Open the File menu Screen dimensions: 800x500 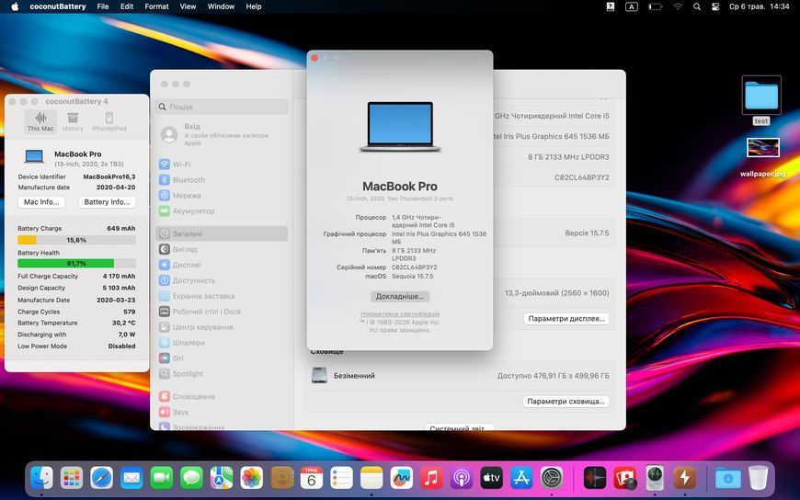(103, 6)
